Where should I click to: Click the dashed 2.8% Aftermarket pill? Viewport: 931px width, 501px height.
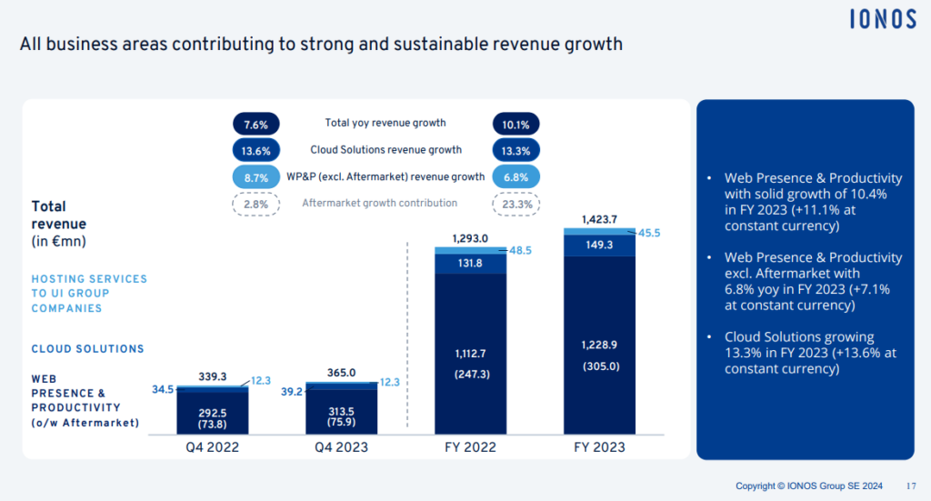[255, 205]
